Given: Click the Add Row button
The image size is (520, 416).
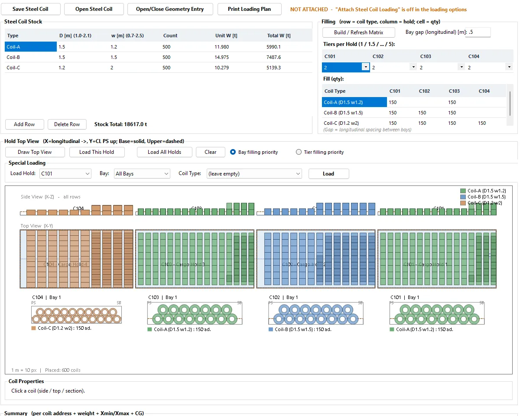Looking at the screenshot, I should pos(24,124).
